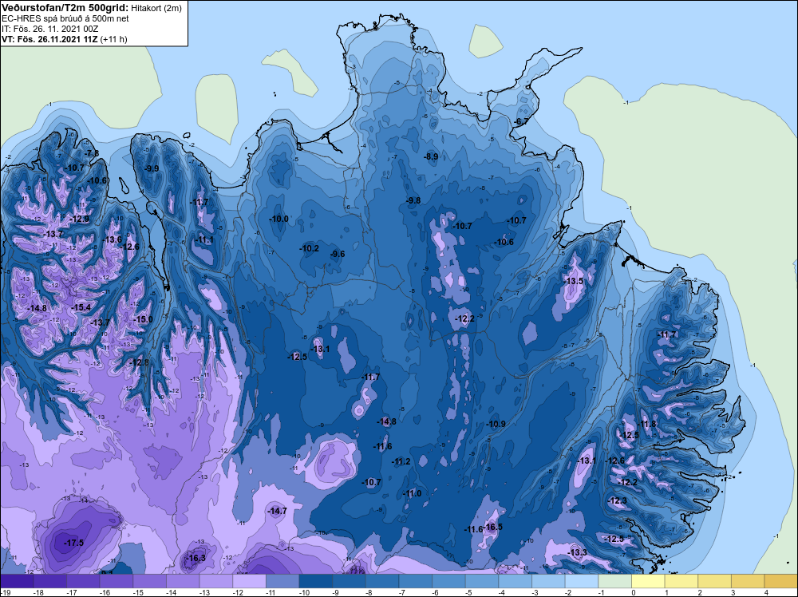Select the -9.9 temperature reading
Screen dimensions: 798x597
pos(152,168)
